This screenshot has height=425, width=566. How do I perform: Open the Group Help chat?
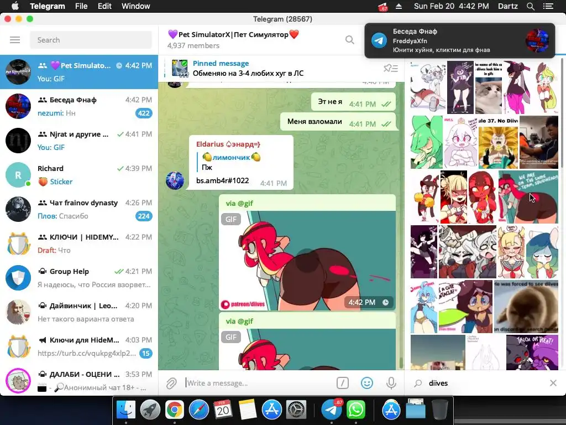[x=79, y=278]
